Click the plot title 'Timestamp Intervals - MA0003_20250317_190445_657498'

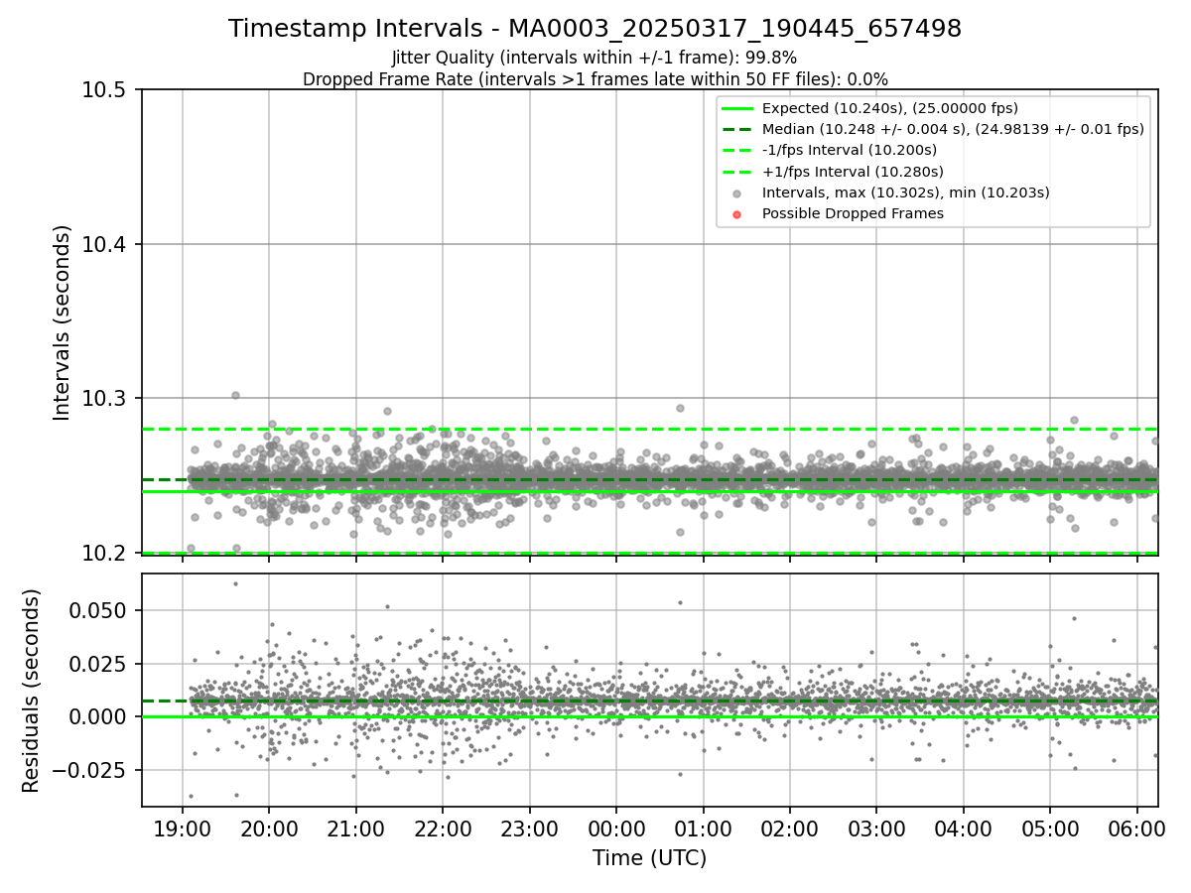click(595, 29)
